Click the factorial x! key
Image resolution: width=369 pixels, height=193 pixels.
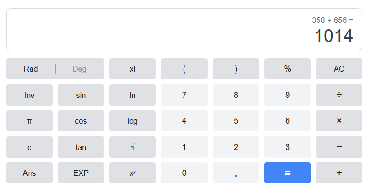click(x=133, y=69)
